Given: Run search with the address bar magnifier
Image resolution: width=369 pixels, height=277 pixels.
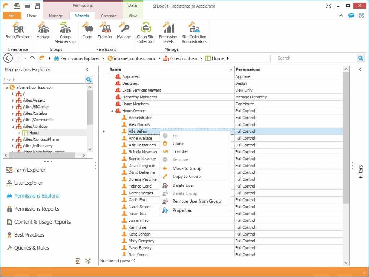Looking at the screenshot, I should click(360, 58).
